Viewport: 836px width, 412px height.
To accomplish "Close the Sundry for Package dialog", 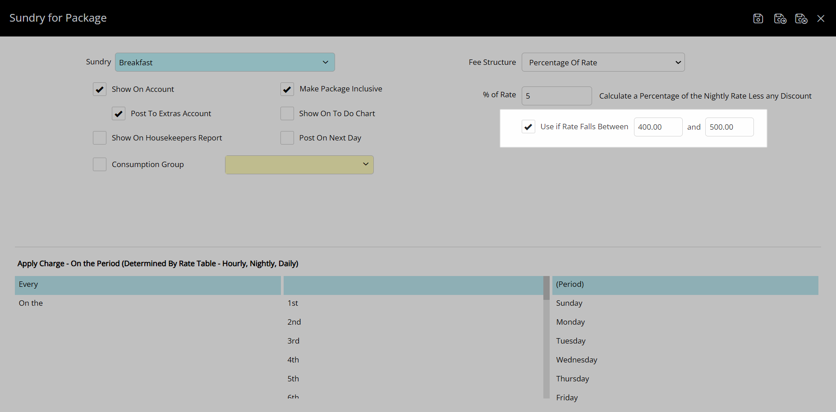I will click(821, 18).
